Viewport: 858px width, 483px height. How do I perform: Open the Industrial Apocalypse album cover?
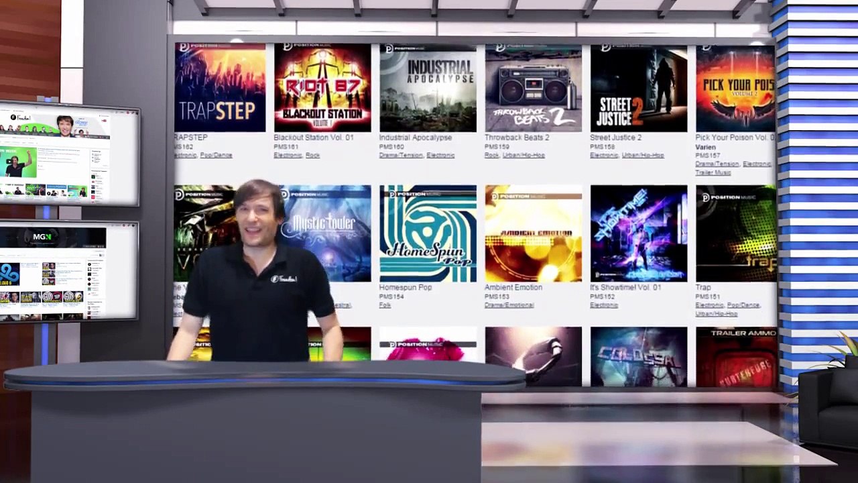[x=428, y=88]
